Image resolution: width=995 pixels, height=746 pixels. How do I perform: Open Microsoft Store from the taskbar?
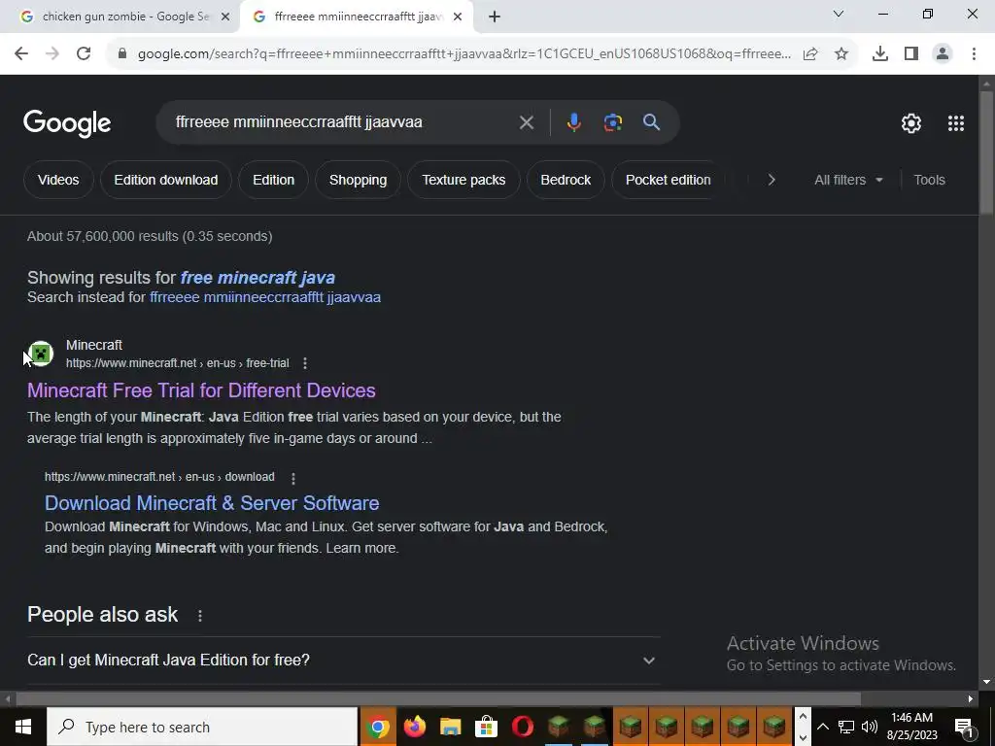486,727
